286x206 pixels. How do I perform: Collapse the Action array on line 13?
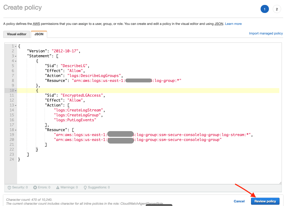pos(15,105)
